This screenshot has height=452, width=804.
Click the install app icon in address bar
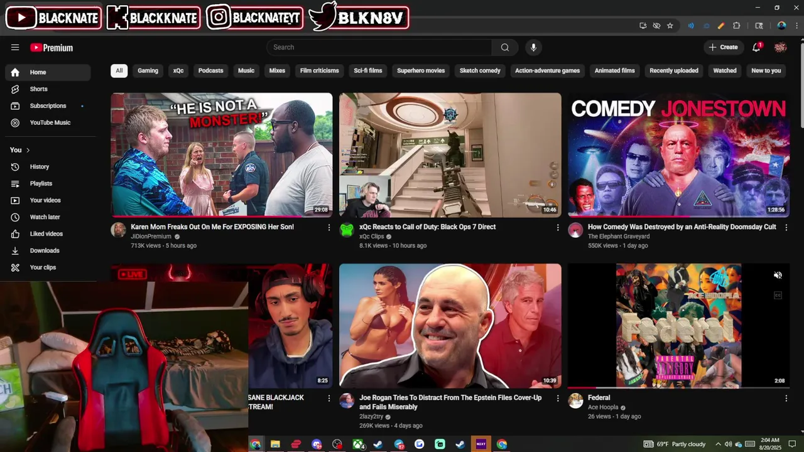click(x=643, y=26)
